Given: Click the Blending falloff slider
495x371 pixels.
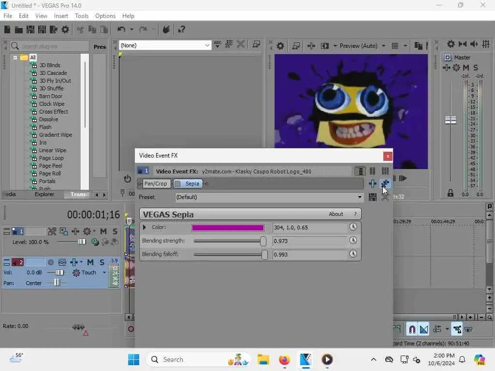Looking at the screenshot, I should (231, 255).
